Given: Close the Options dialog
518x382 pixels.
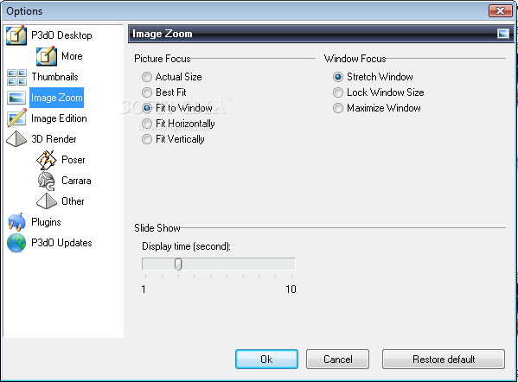Looking at the screenshot, I should (x=501, y=11).
